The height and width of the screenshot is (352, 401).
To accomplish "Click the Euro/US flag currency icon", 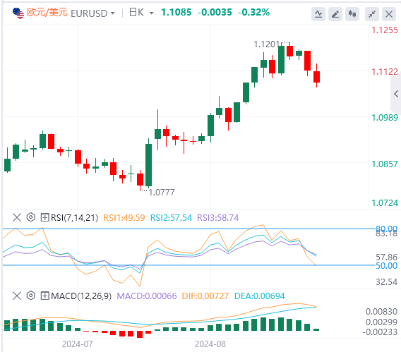I will (18, 13).
